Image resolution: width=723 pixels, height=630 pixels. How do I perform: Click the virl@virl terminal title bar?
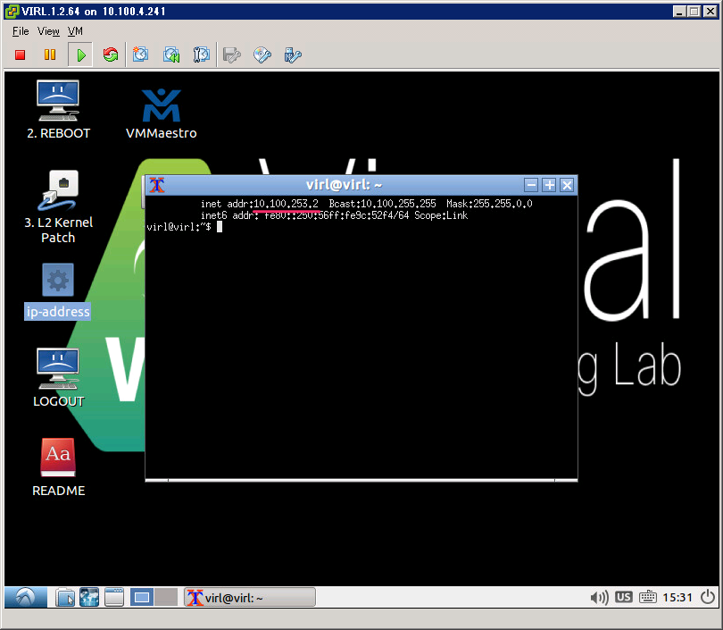click(344, 185)
